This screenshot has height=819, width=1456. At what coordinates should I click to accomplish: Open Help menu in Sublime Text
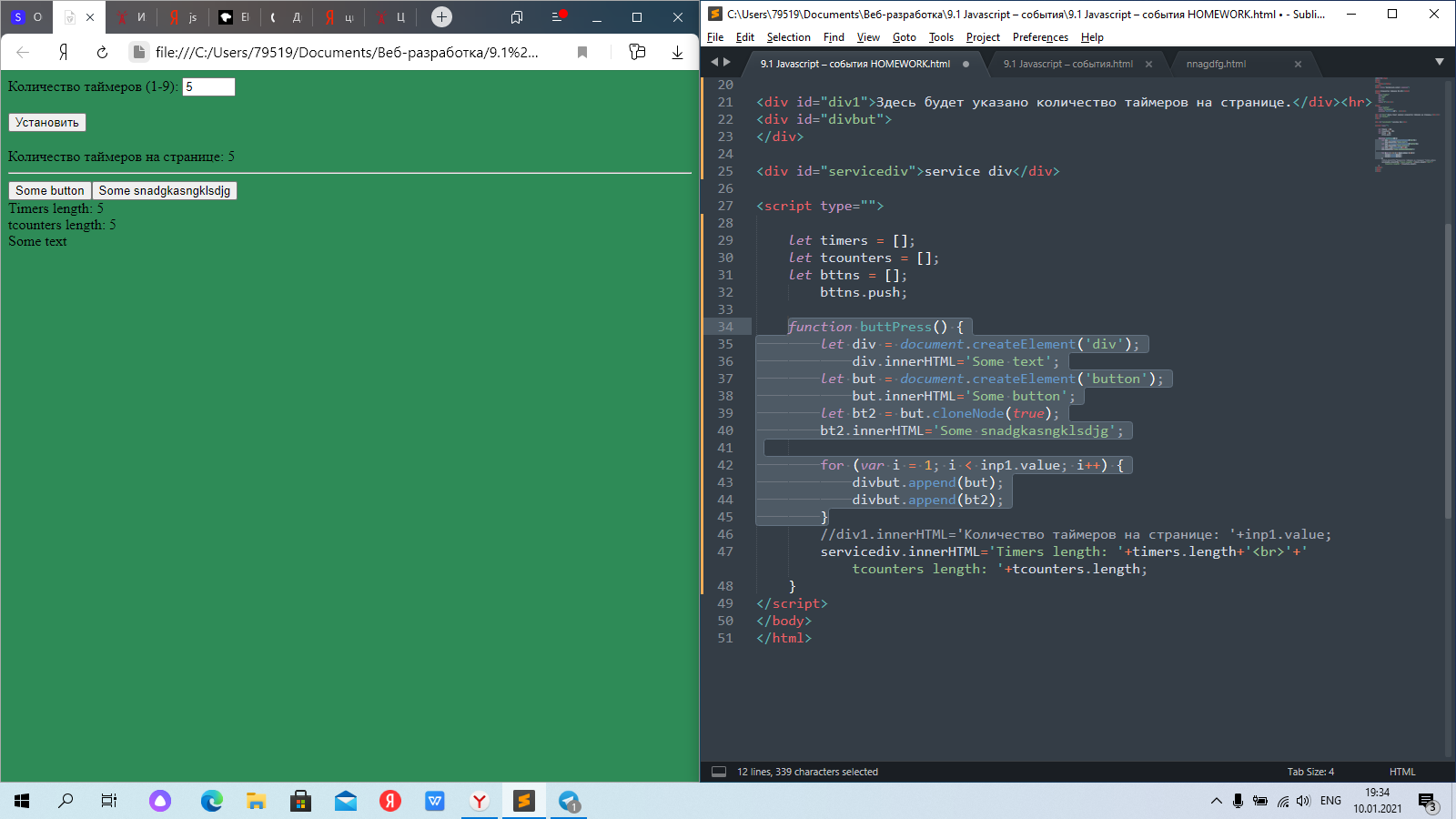pos(1092,37)
